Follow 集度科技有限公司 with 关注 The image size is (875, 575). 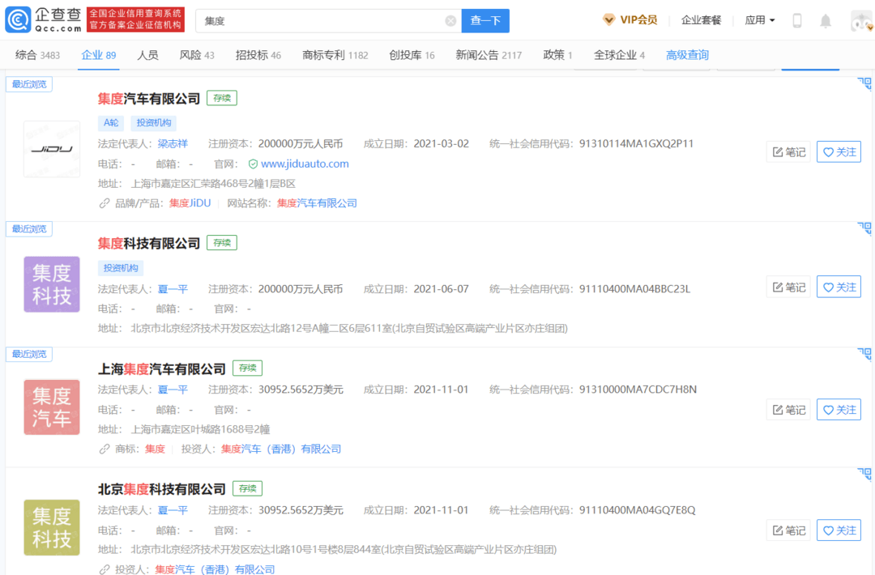[x=839, y=287]
